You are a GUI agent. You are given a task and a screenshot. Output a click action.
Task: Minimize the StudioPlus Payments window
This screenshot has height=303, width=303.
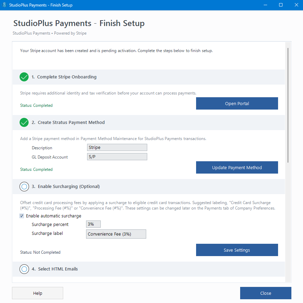click(265, 5)
